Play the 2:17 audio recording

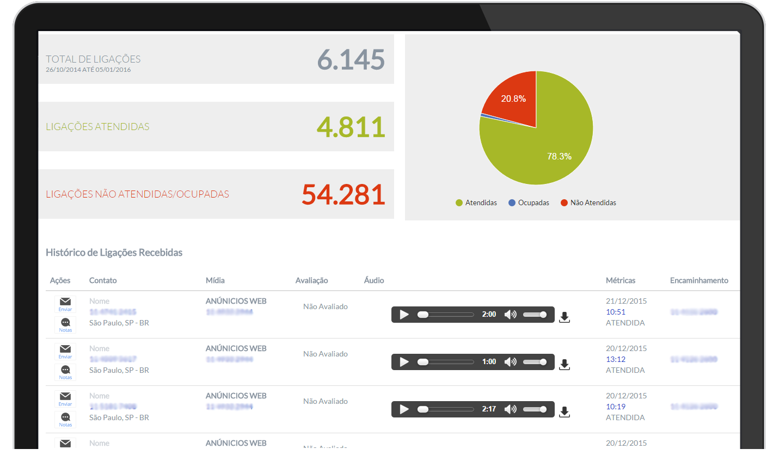404,409
